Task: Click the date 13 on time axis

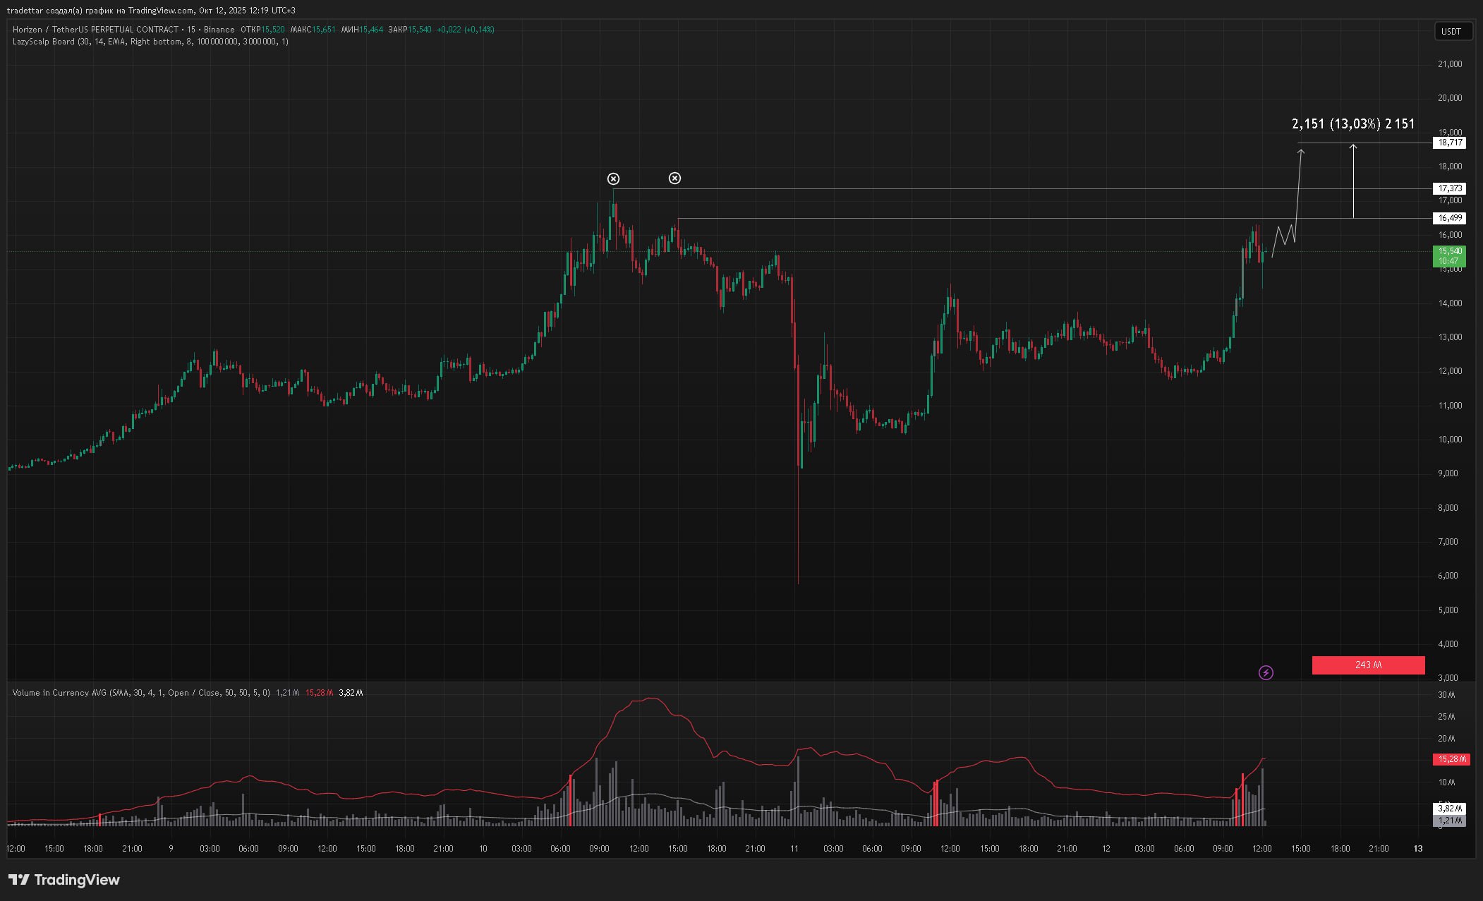Action: click(x=1417, y=848)
